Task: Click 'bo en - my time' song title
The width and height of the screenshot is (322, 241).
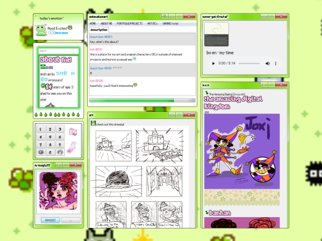Action: click(x=220, y=53)
